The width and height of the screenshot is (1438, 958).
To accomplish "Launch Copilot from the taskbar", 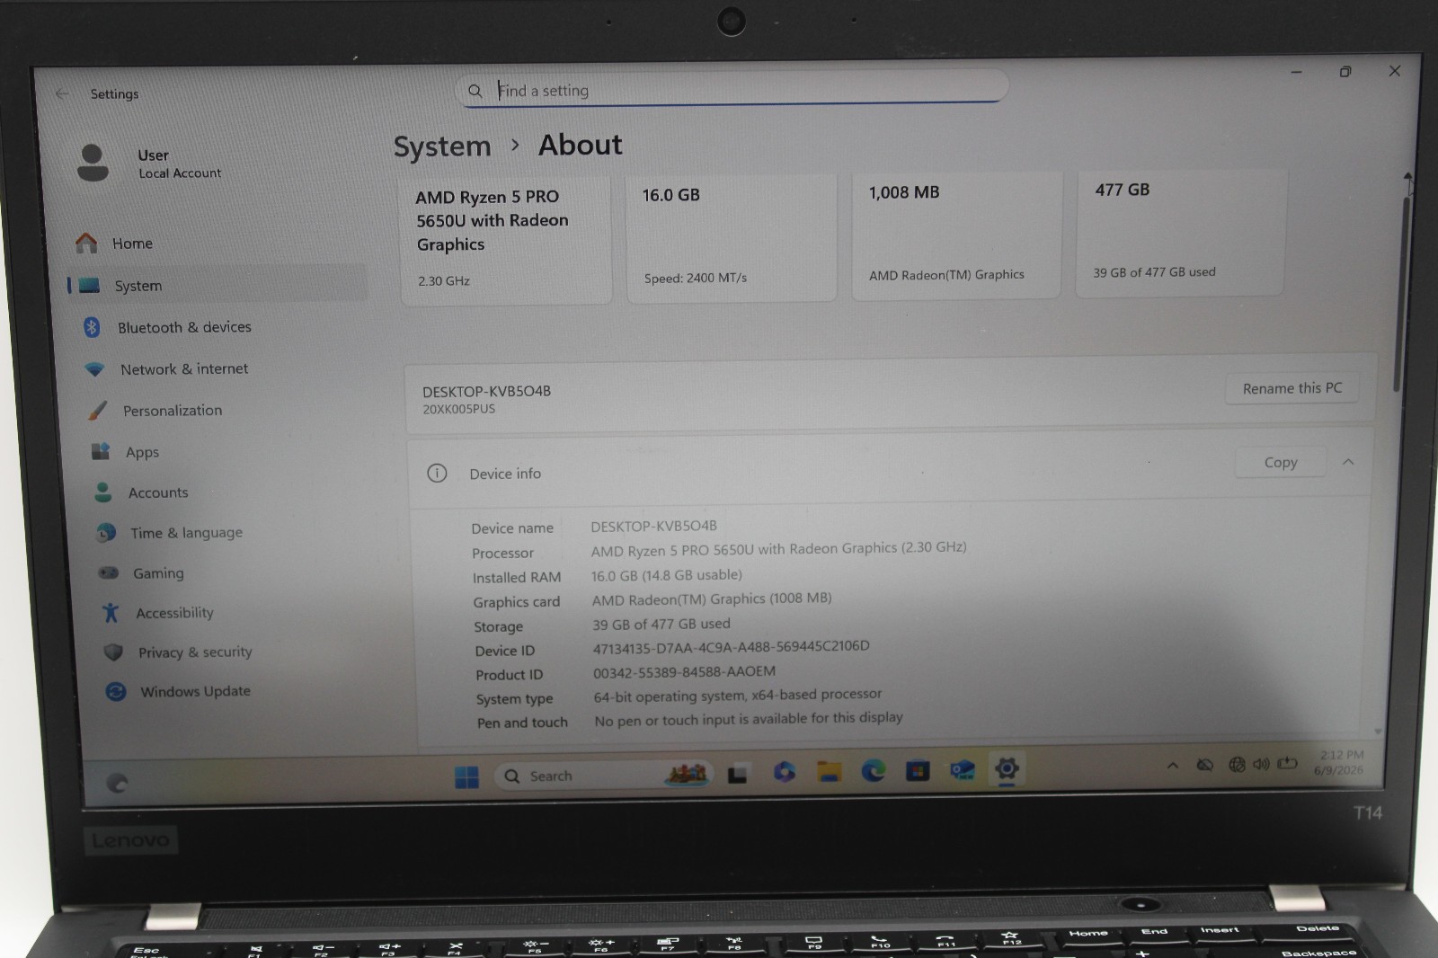I will coord(784,772).
